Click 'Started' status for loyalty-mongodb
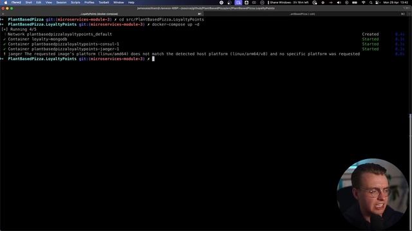This screenshot has height=231, width=412. 370,39
